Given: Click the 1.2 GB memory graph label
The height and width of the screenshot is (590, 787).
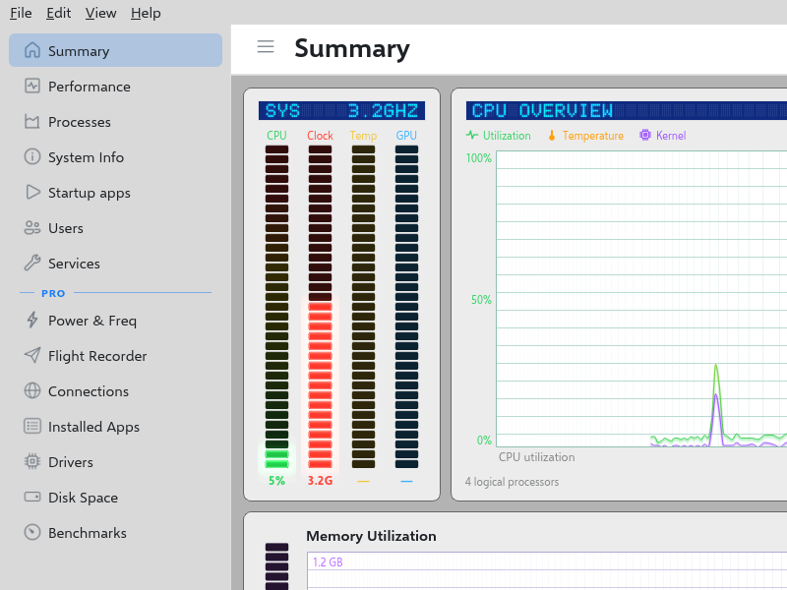Looking at the screenshot, I should tap(328, 561).
